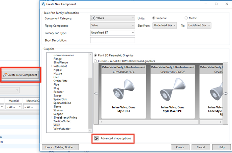The height and width of the screenshot is (153, 232).
Task: Expand the SingleBranchFitting tree node
Action: pyautogui.click(x=51, y=118)
